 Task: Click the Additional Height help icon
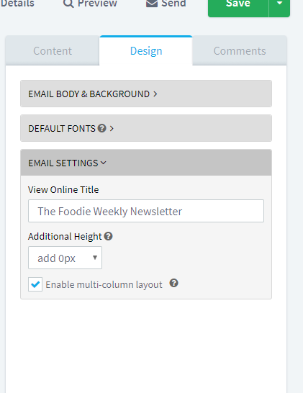(x=108, y=236)
